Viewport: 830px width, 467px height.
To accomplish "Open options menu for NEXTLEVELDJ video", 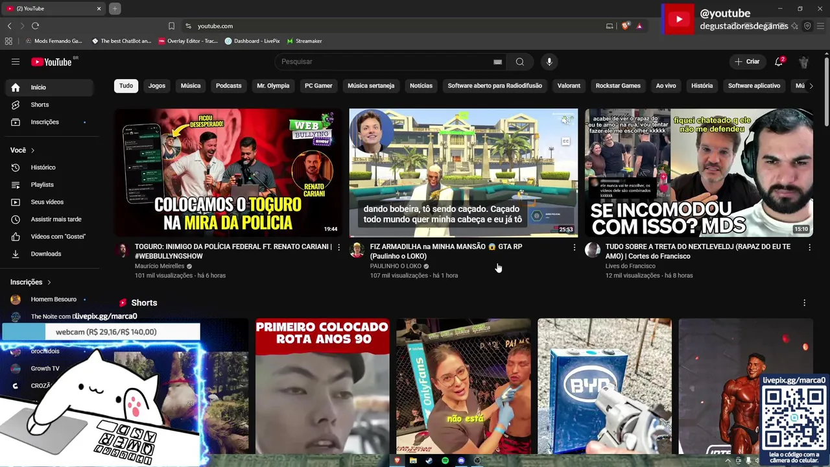I will [809, 247].
